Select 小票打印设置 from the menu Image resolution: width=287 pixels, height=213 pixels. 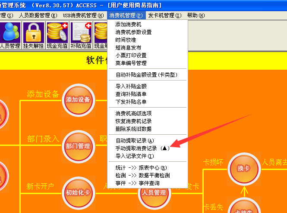click(131, 56)
